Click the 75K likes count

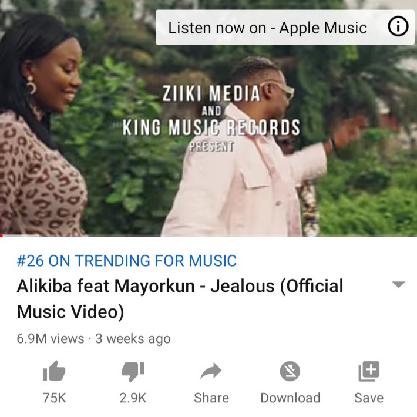[x=54, y=398]
